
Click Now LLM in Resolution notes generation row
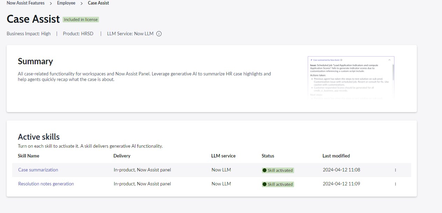point(221,184)
